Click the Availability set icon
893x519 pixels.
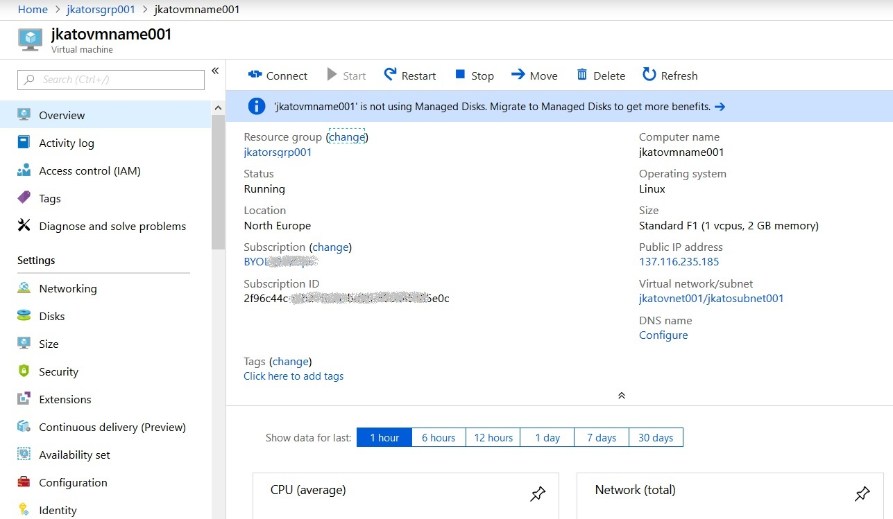(x=24, y=455)
